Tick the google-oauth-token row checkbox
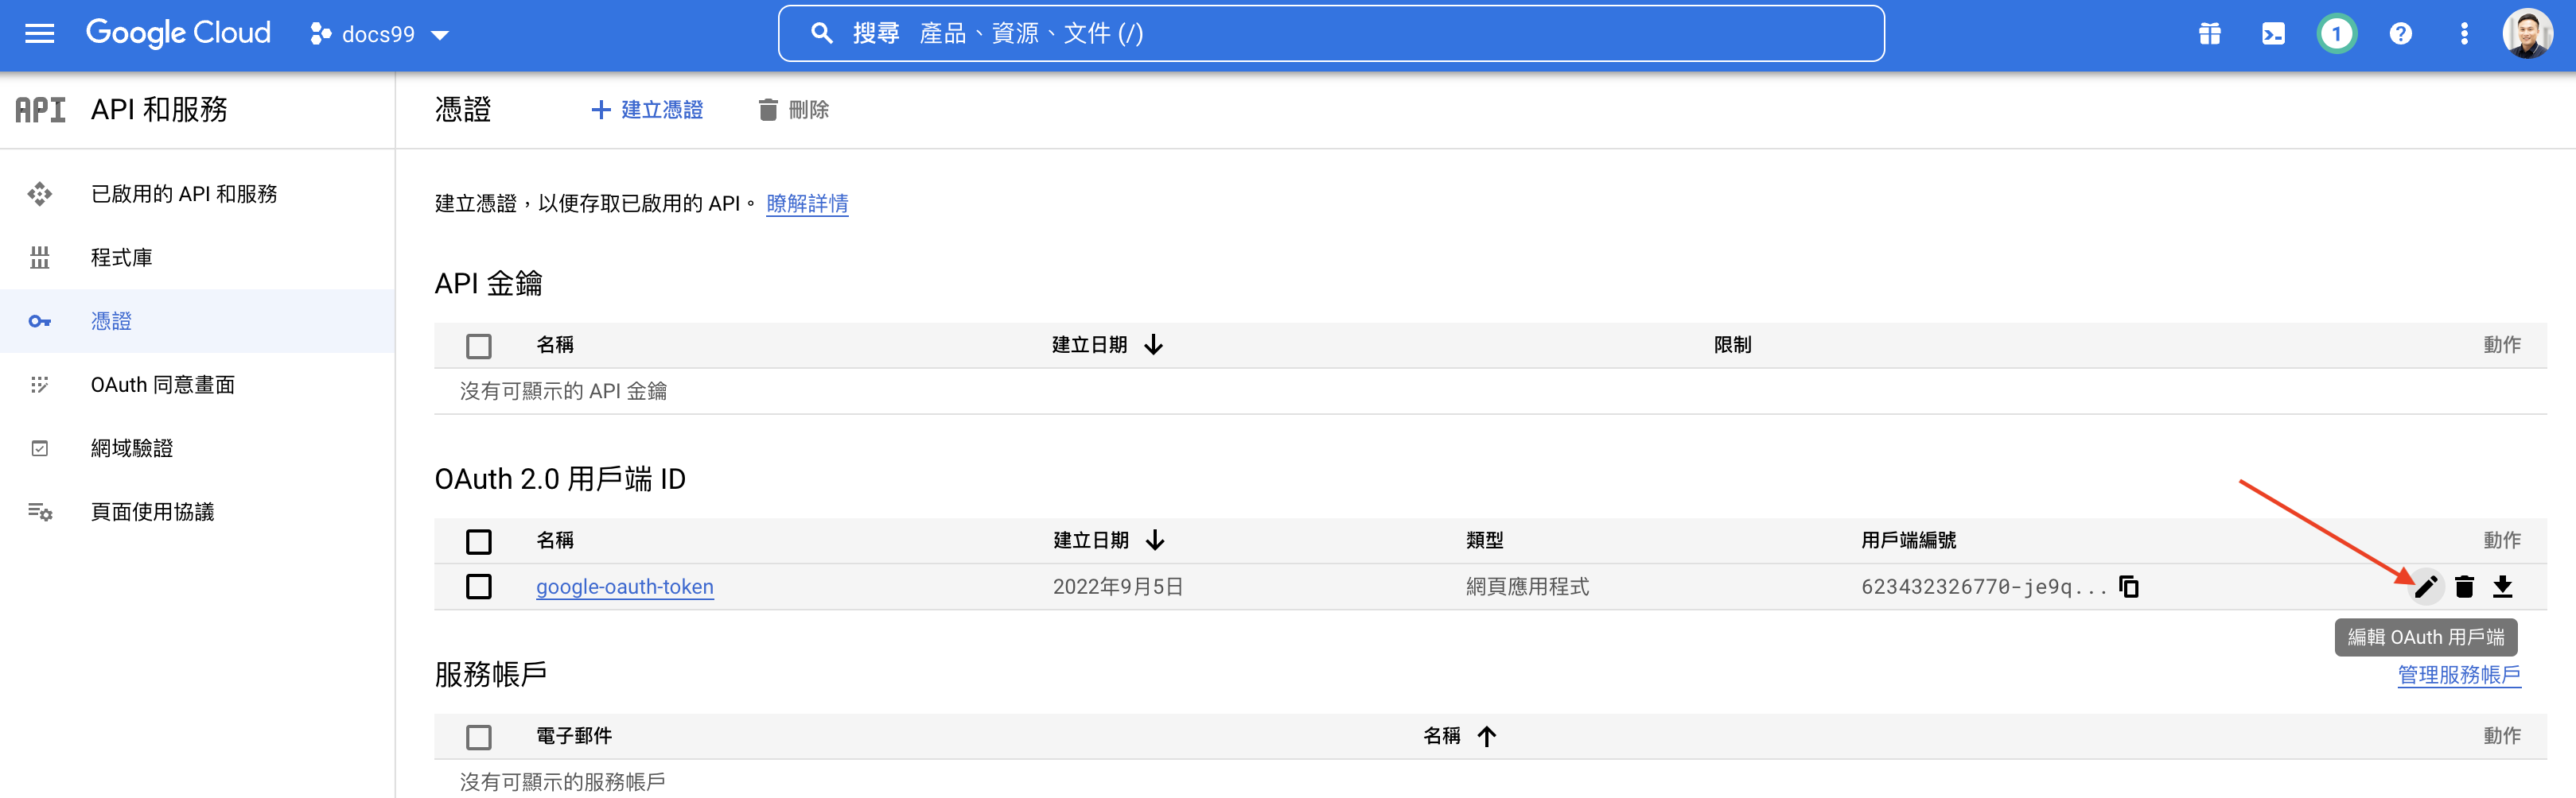Viewport: 2576px width, 798px height. pyautogui.click(x=479, y=587)
